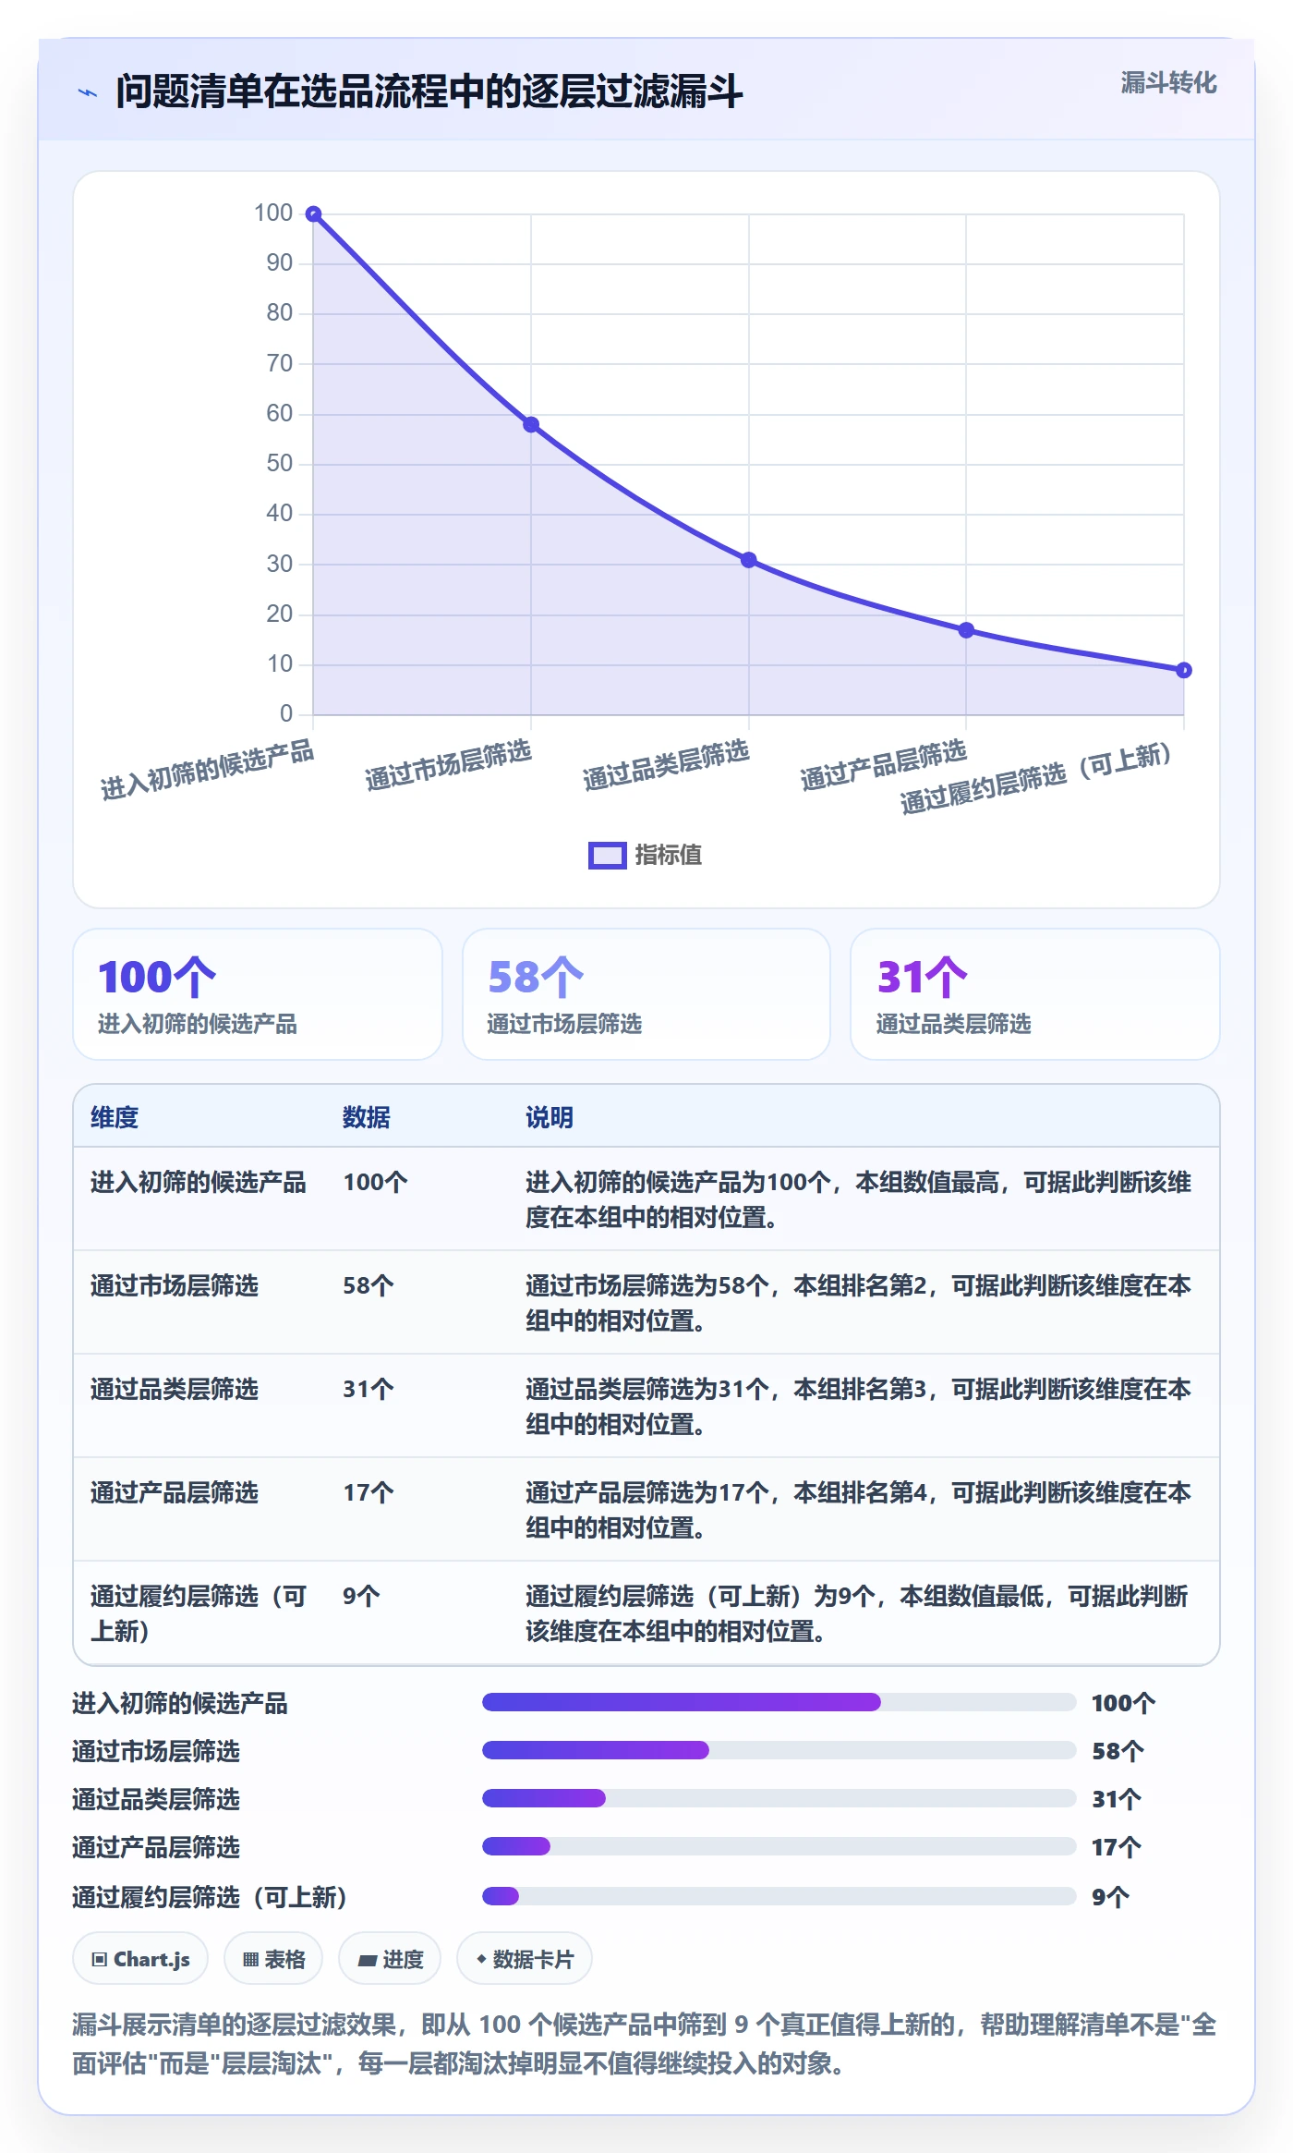Click the 100个 value beside the progress bar

(x=1123, y=1703)
